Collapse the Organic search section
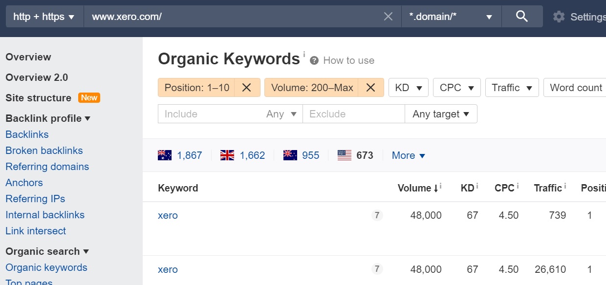 tap(47, 251)
